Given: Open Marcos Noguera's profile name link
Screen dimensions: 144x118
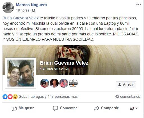Looking at the screenshot, I should pos(31,5).
